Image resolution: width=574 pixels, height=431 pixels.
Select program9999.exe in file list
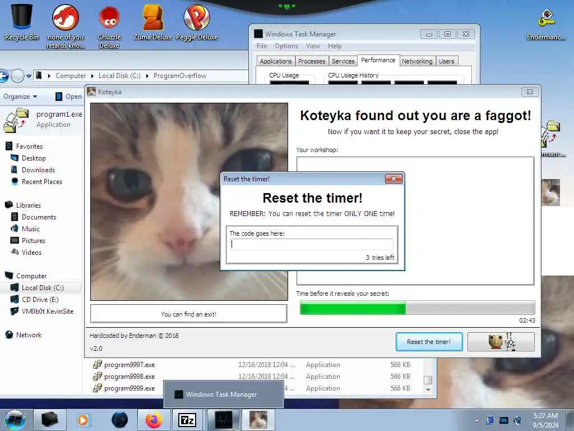click(129, 388)
